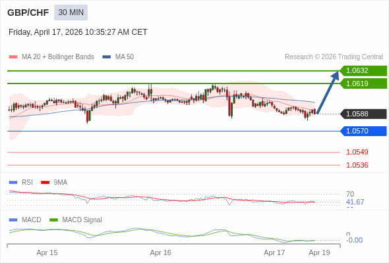Click the MACD value -0.00
Screen dimensions: 389x263
point(354,240)
